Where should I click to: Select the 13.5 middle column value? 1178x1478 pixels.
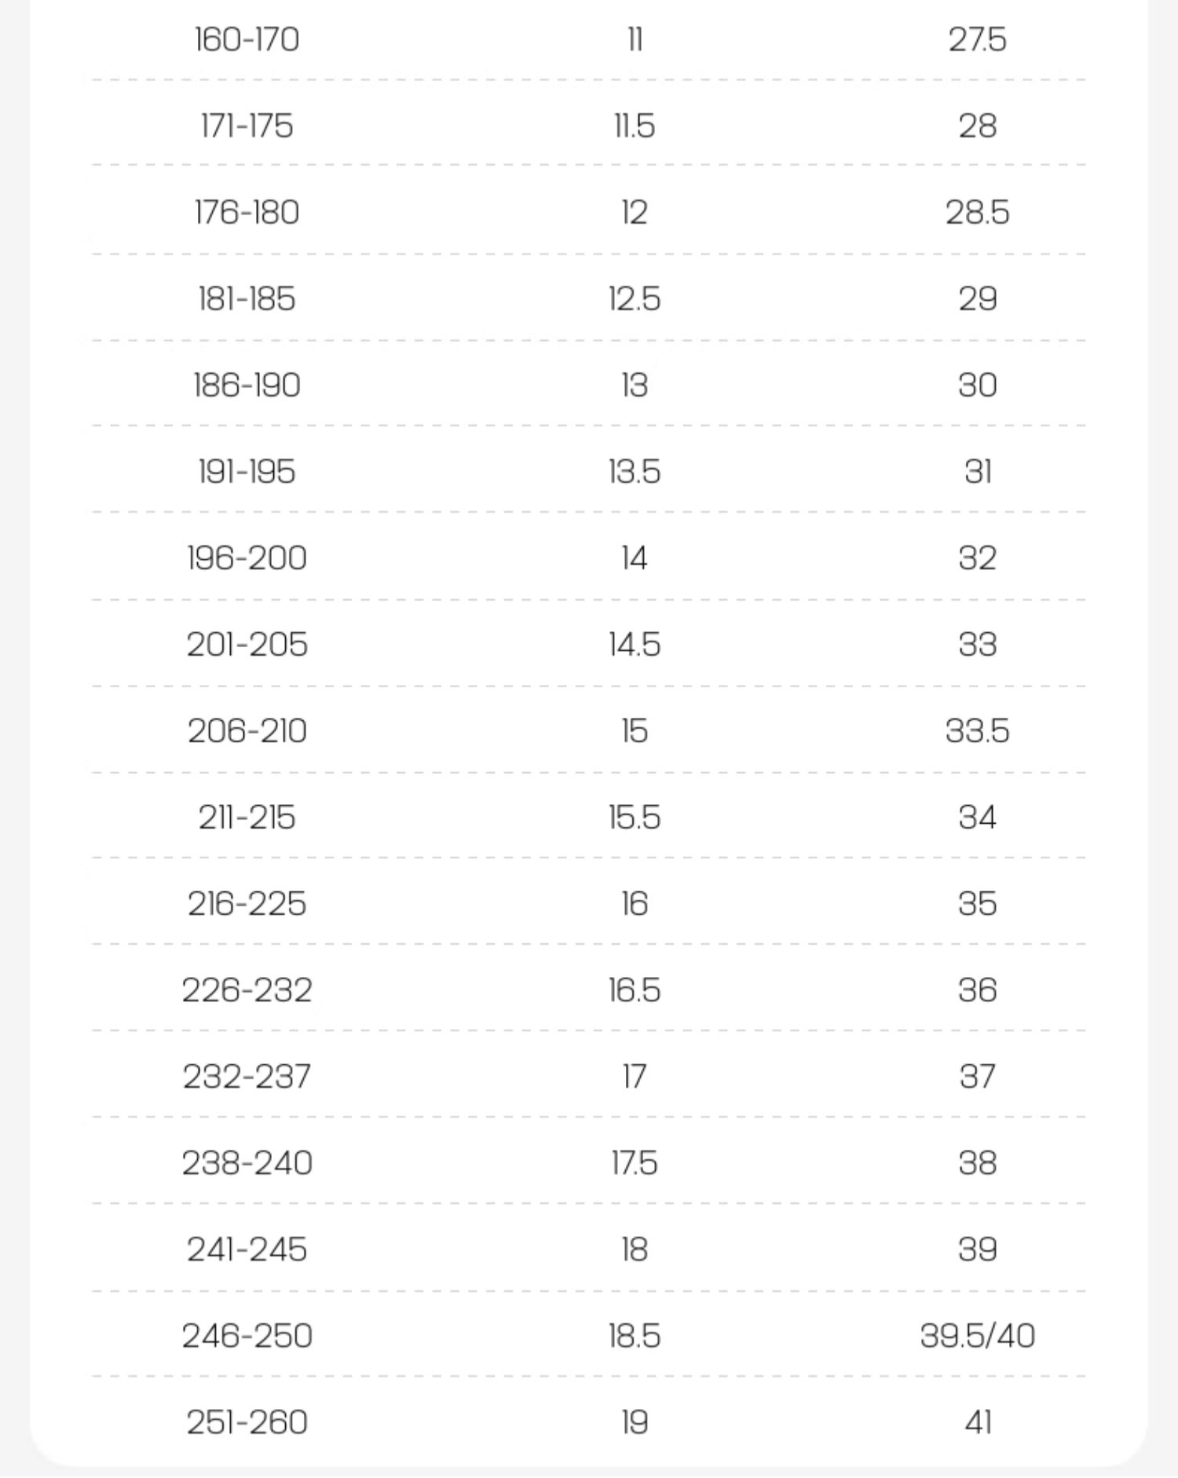(x=634, y=472)
